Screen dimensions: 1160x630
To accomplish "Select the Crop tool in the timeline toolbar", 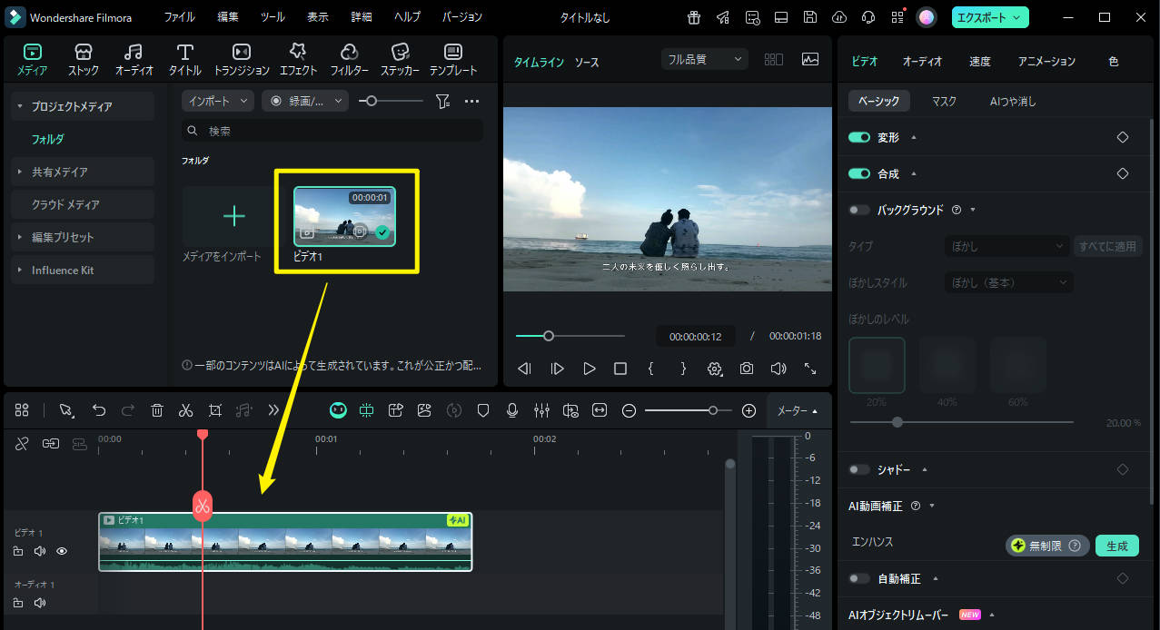I will 214,410.
